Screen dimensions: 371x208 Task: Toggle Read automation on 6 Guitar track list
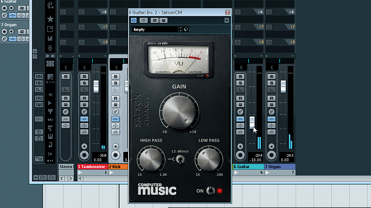point(22,8)
